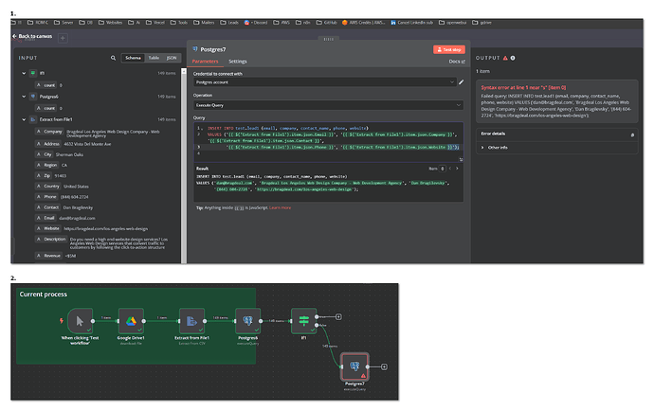654x411 pixels.
Task: Click the Google Drive1 node on canvas
Action: [131, 321]
